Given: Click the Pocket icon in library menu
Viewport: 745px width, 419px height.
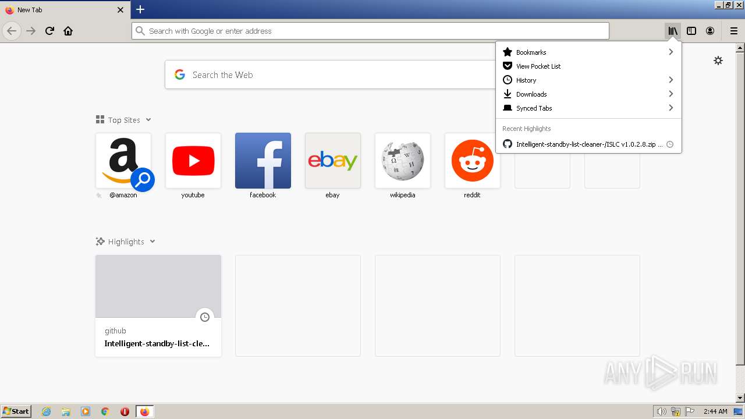Looking at the screenshot, I should pyautogui.click(x=508, y=66).
